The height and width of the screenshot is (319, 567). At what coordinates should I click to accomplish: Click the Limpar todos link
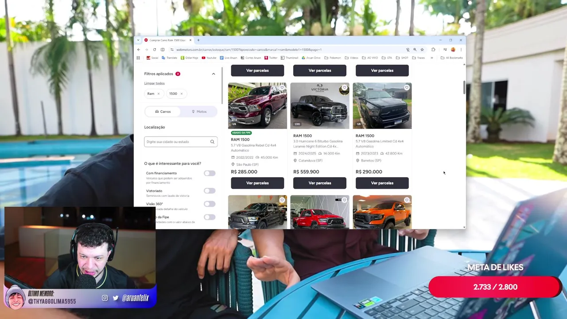154,83
